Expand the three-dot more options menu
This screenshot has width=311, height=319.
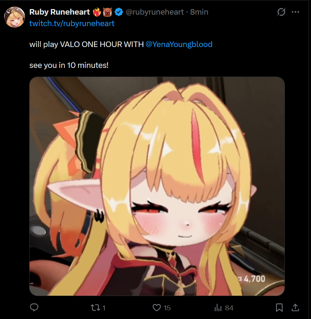pos(295,12)
